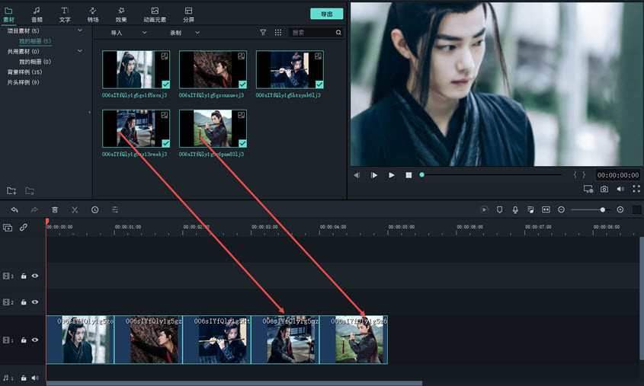Toggle lock on video track 3
The width and height of the screenshot is (644, 386).
click(x=24, y=276)
